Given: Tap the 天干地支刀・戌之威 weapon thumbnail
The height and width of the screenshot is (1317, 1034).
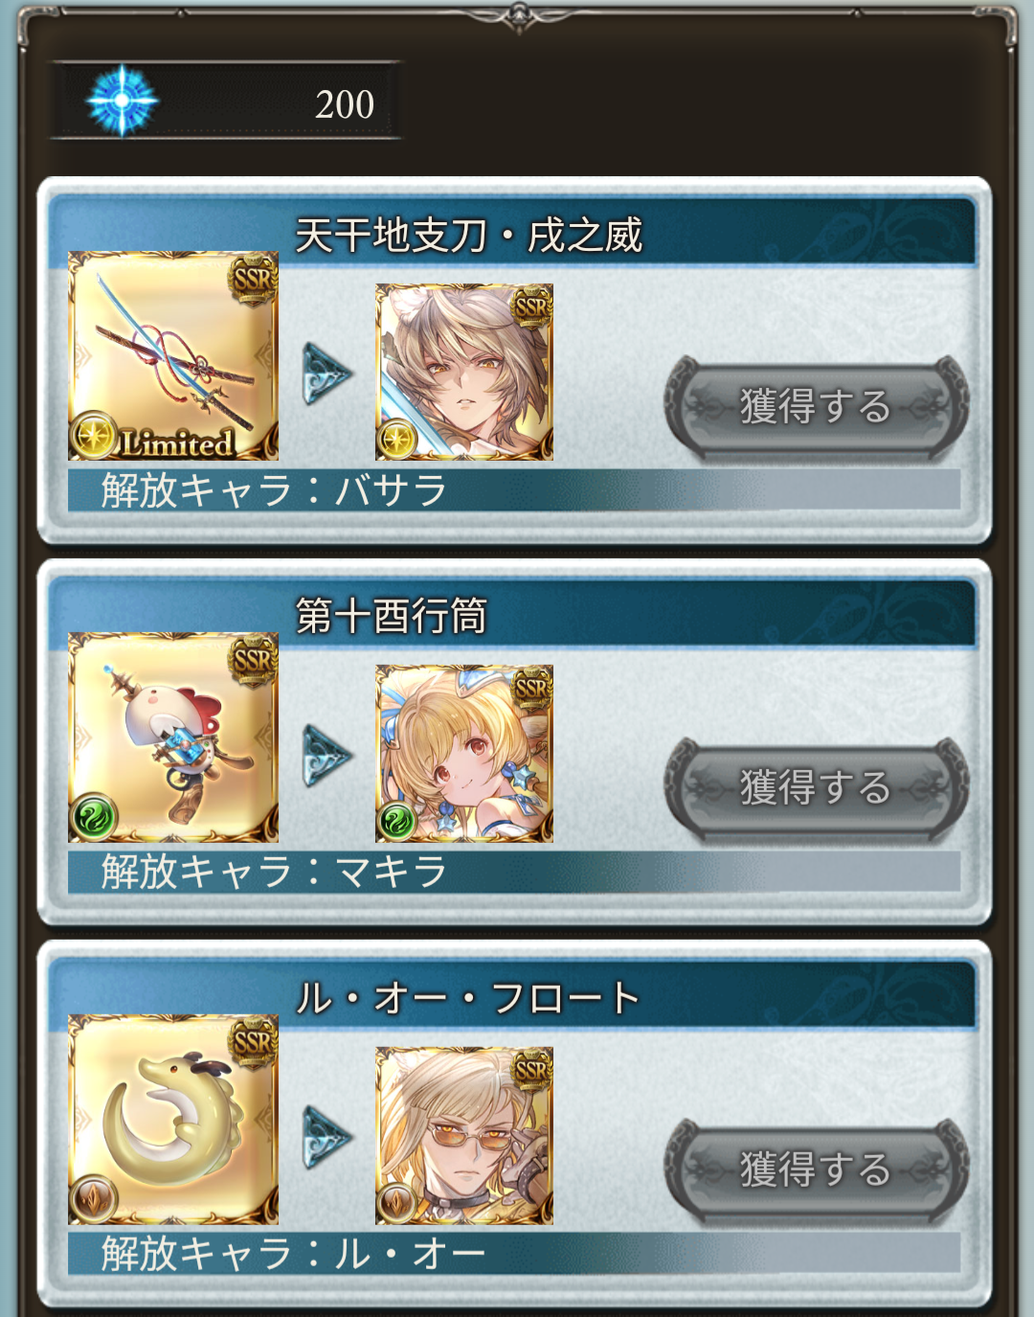Looking at the screenshot, I should tap(173, 356).
